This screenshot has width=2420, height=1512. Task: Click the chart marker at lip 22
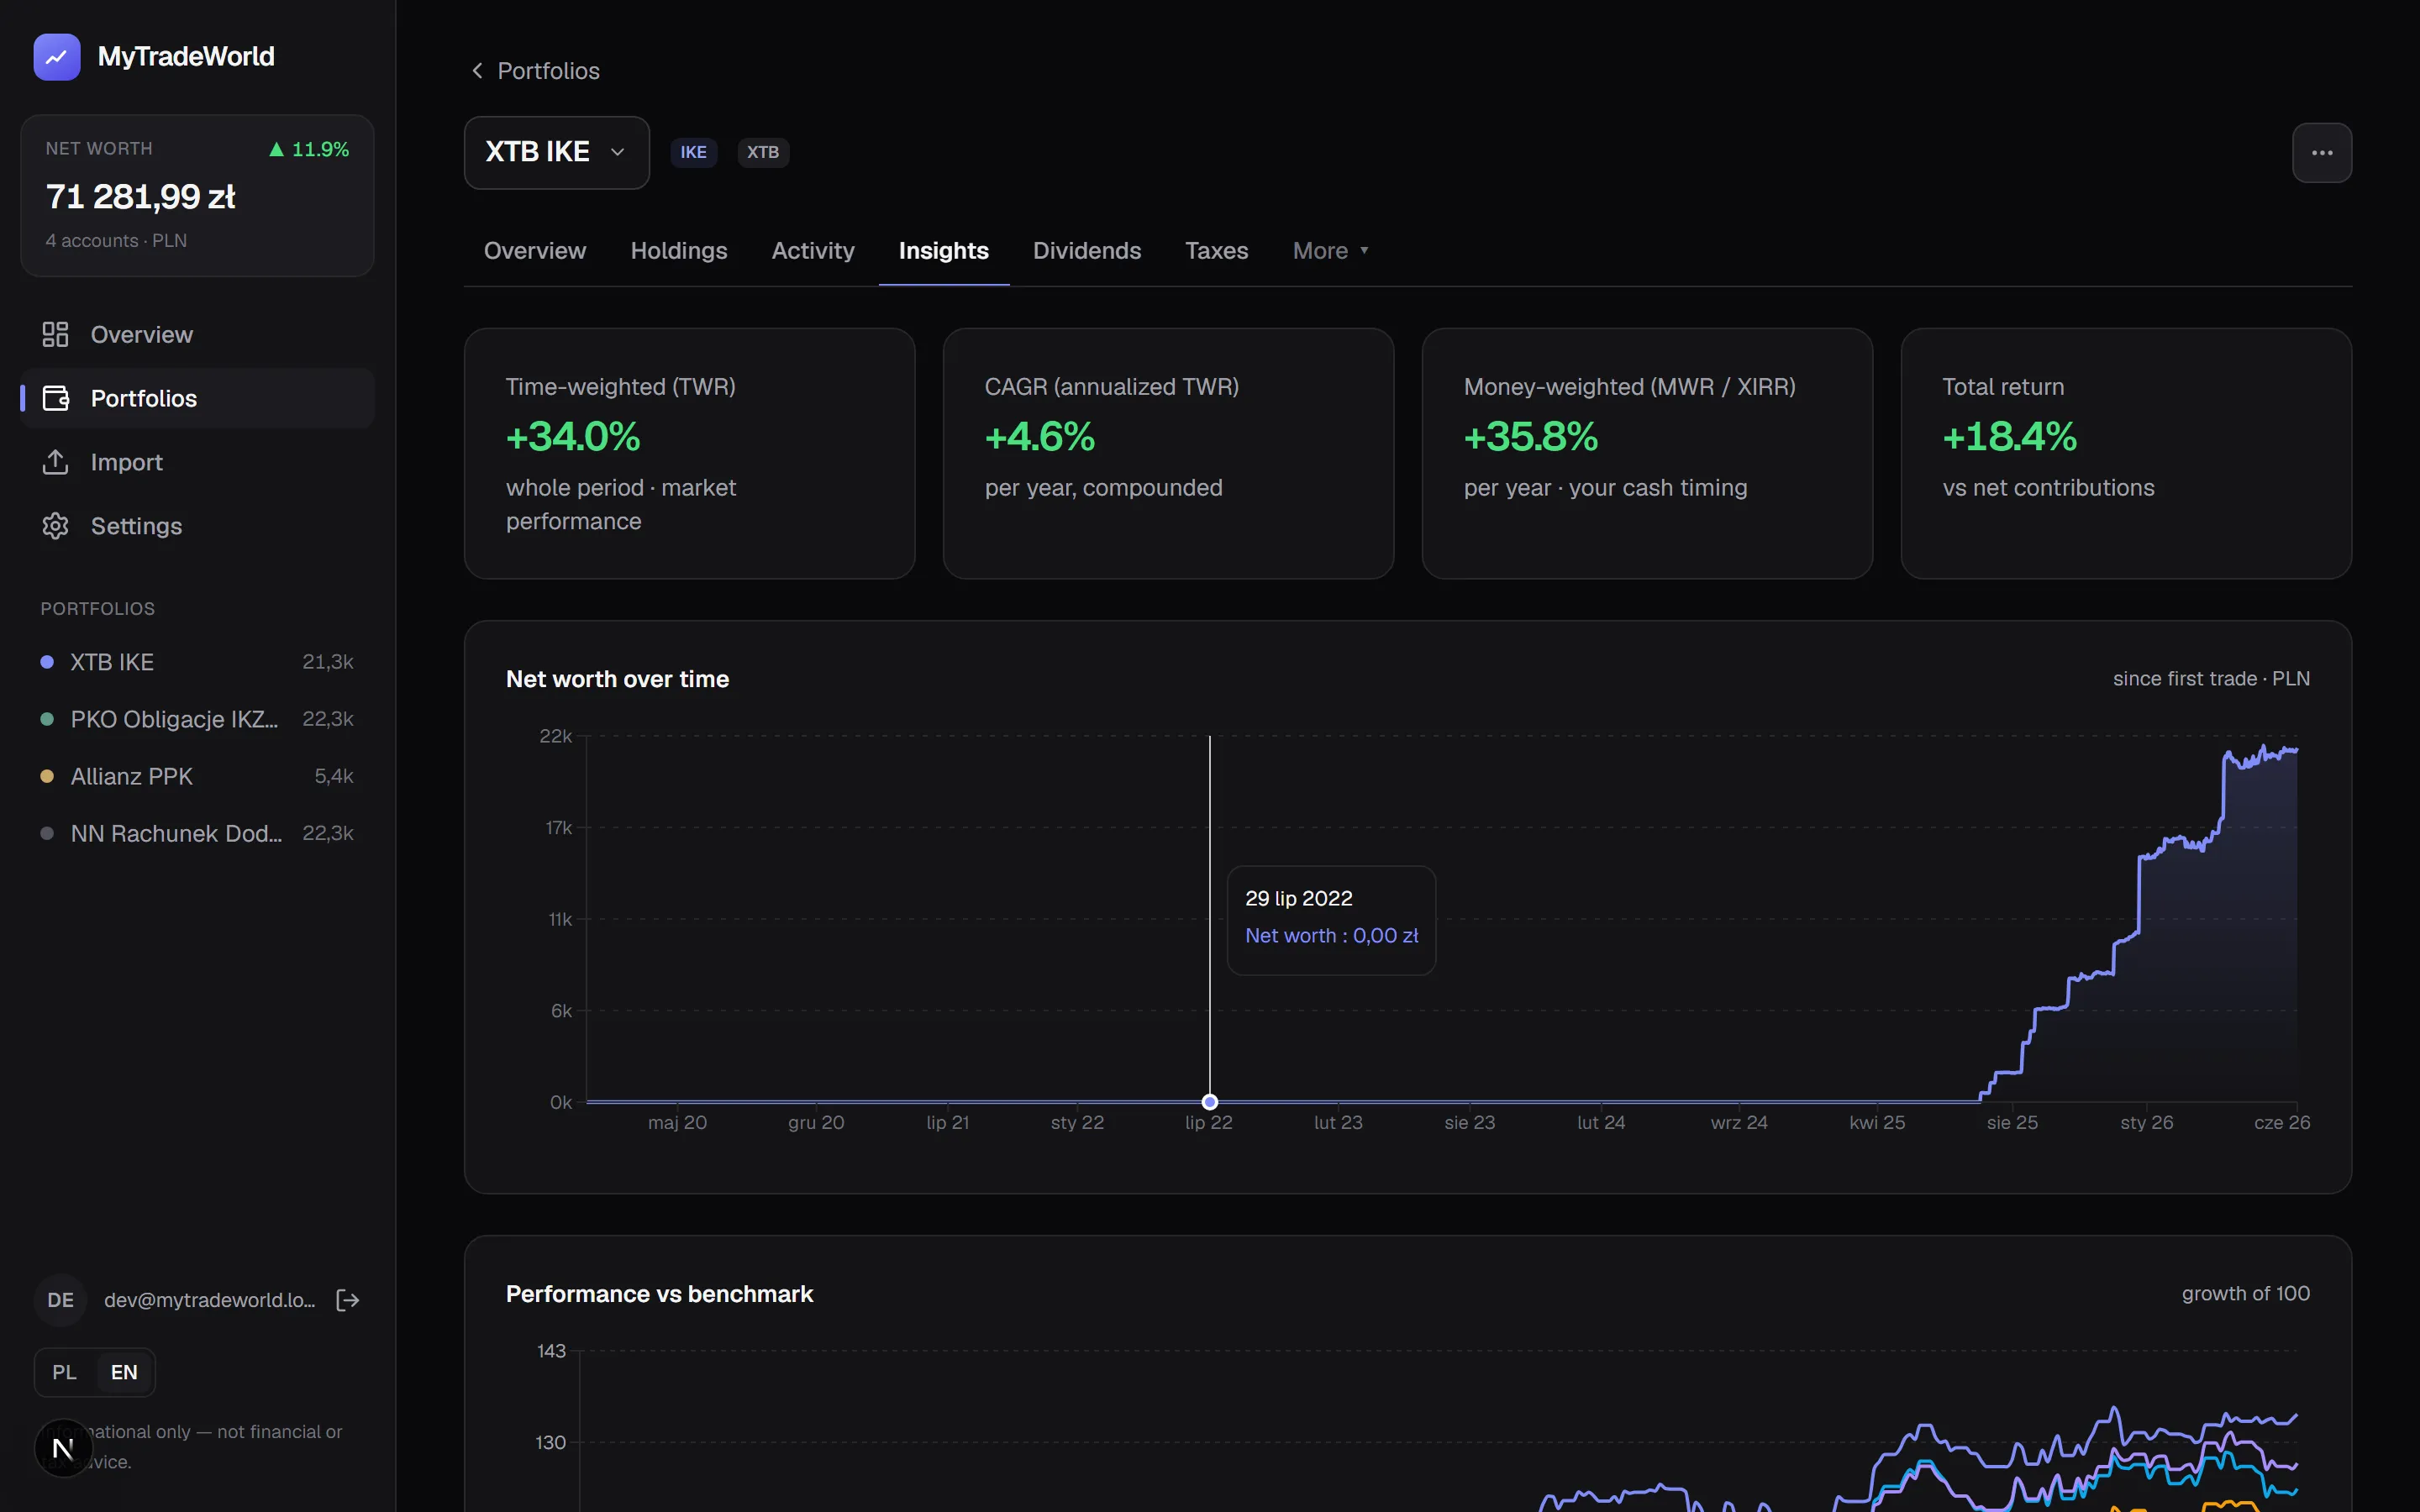pyautogui.click(x=1210, y=1102)
